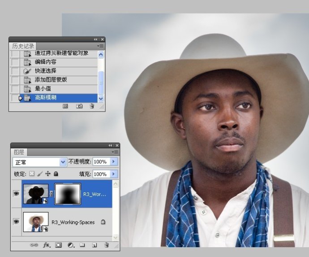This screenshot has width=309, height=257.
Task: Create new fill or adjustment layer
Action: click(71, 245)
